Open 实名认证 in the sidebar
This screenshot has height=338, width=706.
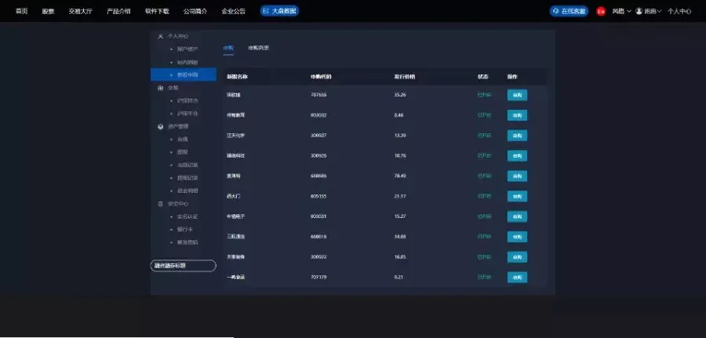click(x=187, y=216)
